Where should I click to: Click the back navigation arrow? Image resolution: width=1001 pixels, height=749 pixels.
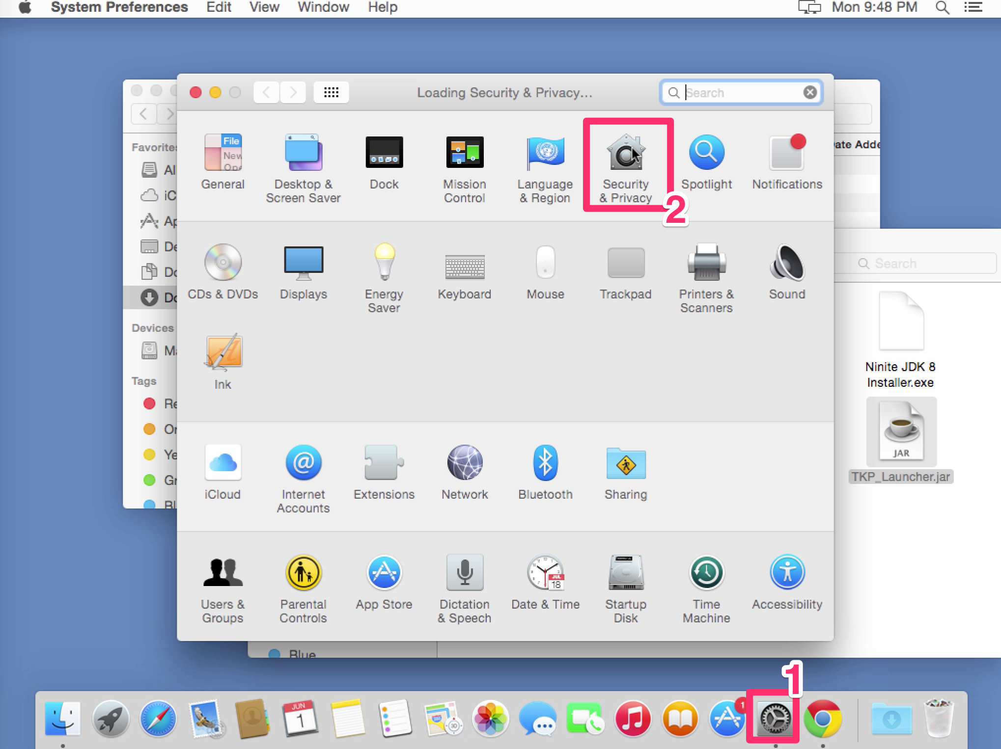pyautogui.click(x=266, y=92)
